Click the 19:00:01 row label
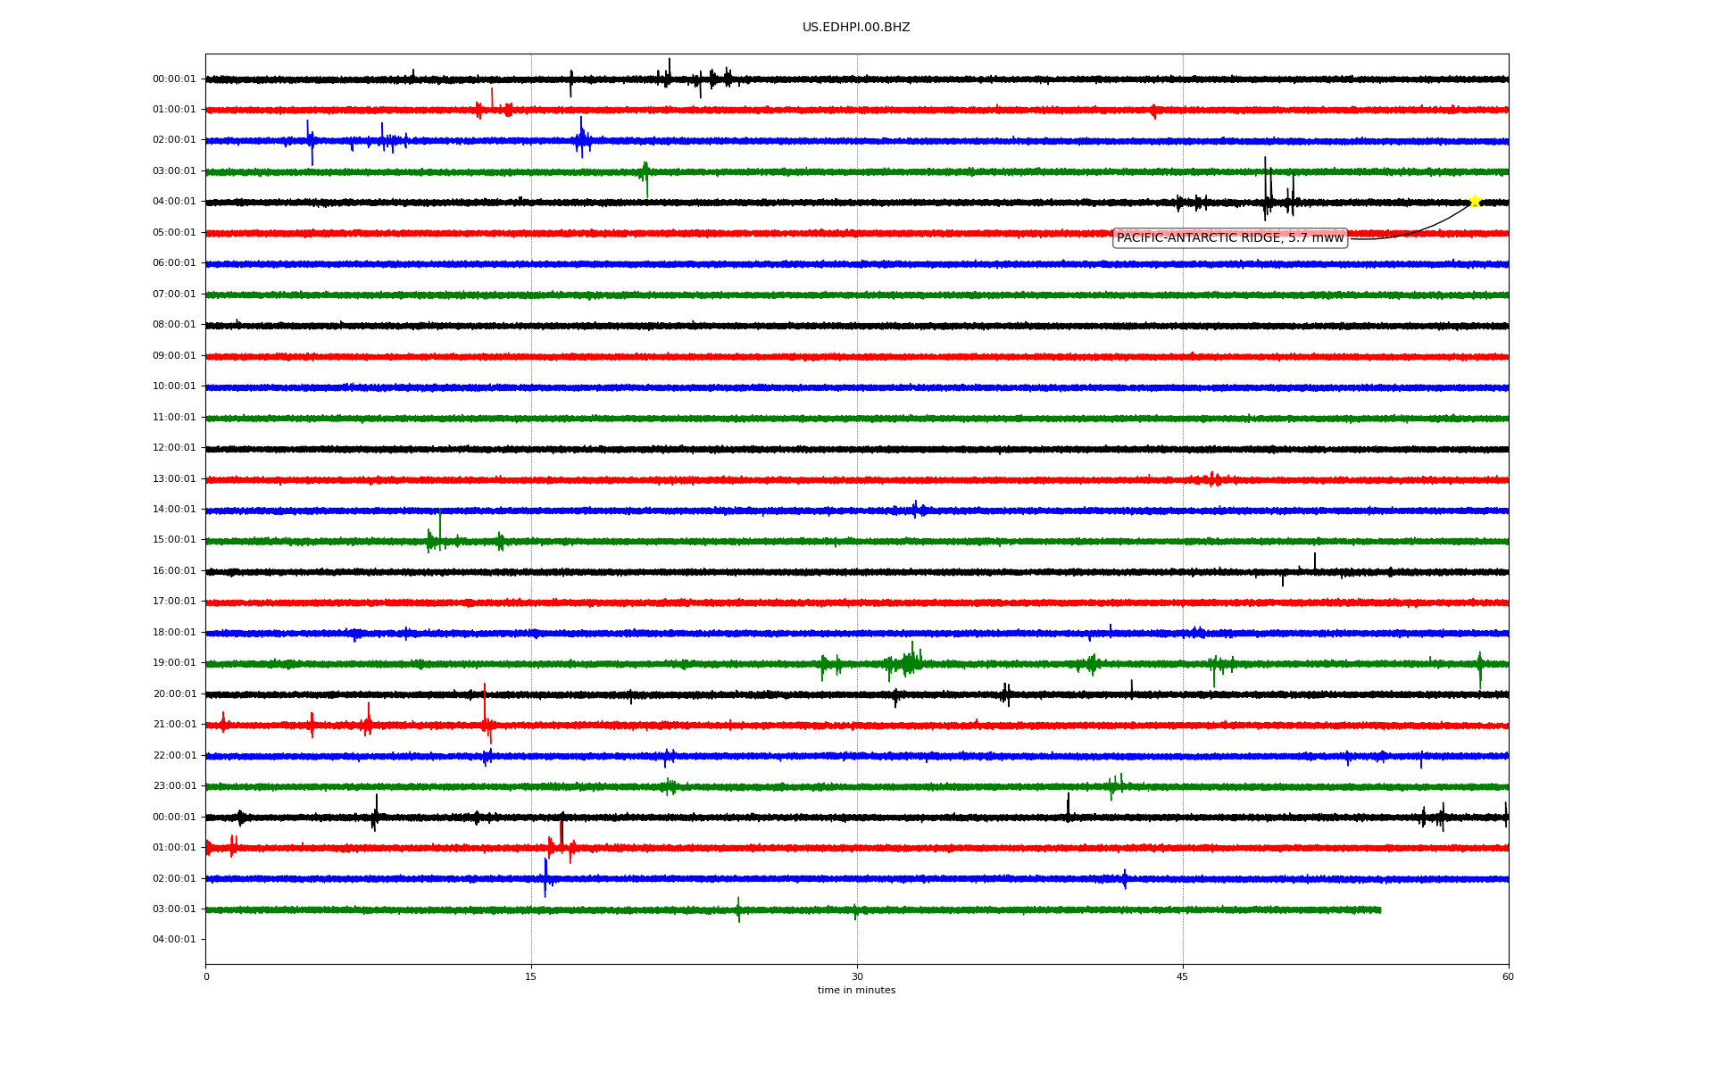This screenshot has width=1714, height=1071. click(174, 663)
